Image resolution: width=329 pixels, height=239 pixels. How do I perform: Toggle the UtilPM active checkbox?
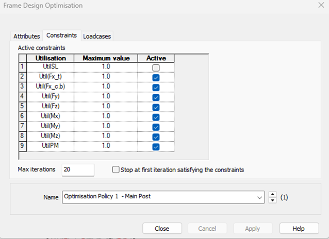click(x=156, y=147)
